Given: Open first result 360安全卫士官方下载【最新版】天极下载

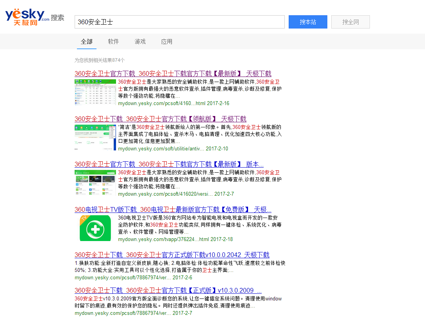Looking at the screenshot, I should coord(173,73).
